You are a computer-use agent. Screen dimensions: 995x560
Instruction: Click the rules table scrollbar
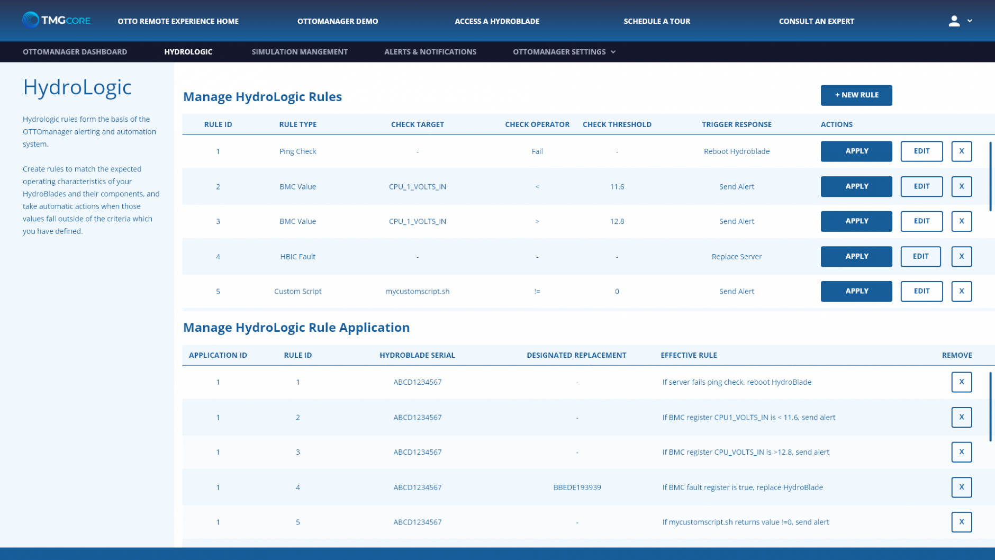pos(990,177)
